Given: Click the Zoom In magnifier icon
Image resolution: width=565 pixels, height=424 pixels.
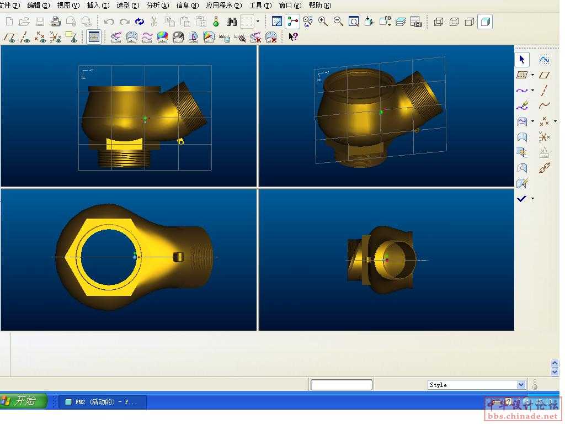Looking at the screenshot, I should pyautogui.click(x=323, y=22).
